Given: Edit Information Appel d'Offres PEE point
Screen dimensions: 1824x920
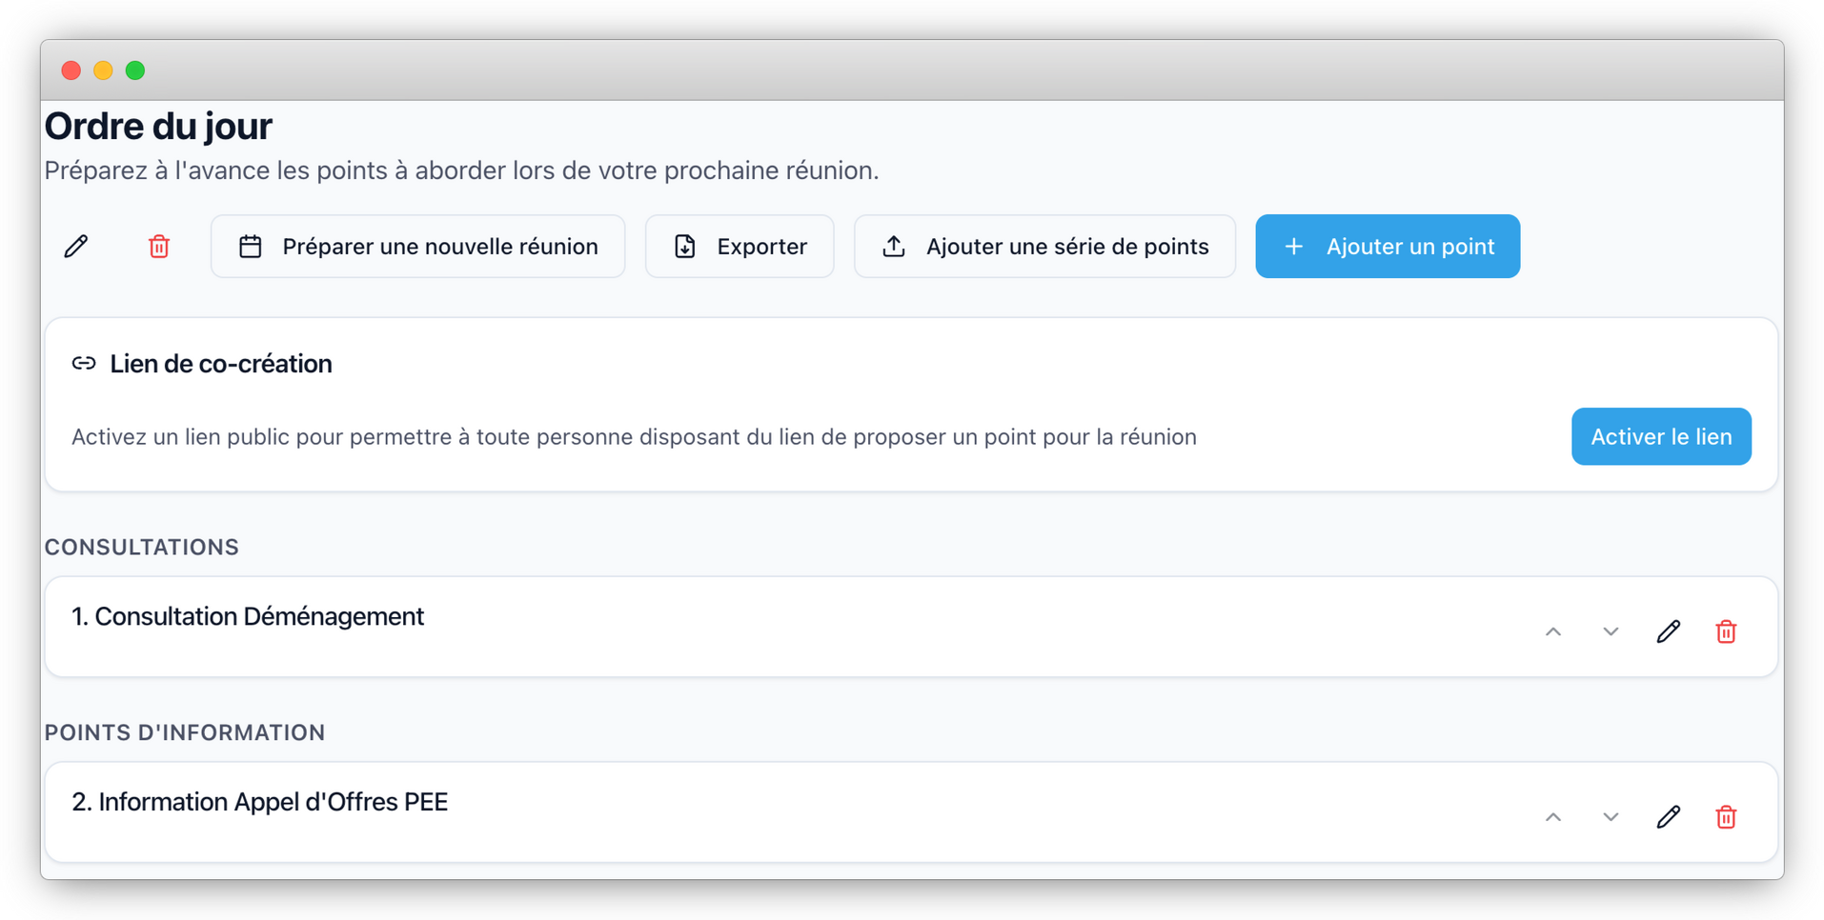Looking at the screenshot, I should tap(1668, 817).
